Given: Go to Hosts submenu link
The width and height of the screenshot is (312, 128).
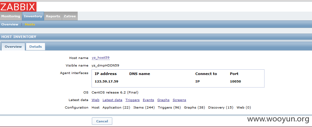Looking at the screenshot, I should [30, 24].
